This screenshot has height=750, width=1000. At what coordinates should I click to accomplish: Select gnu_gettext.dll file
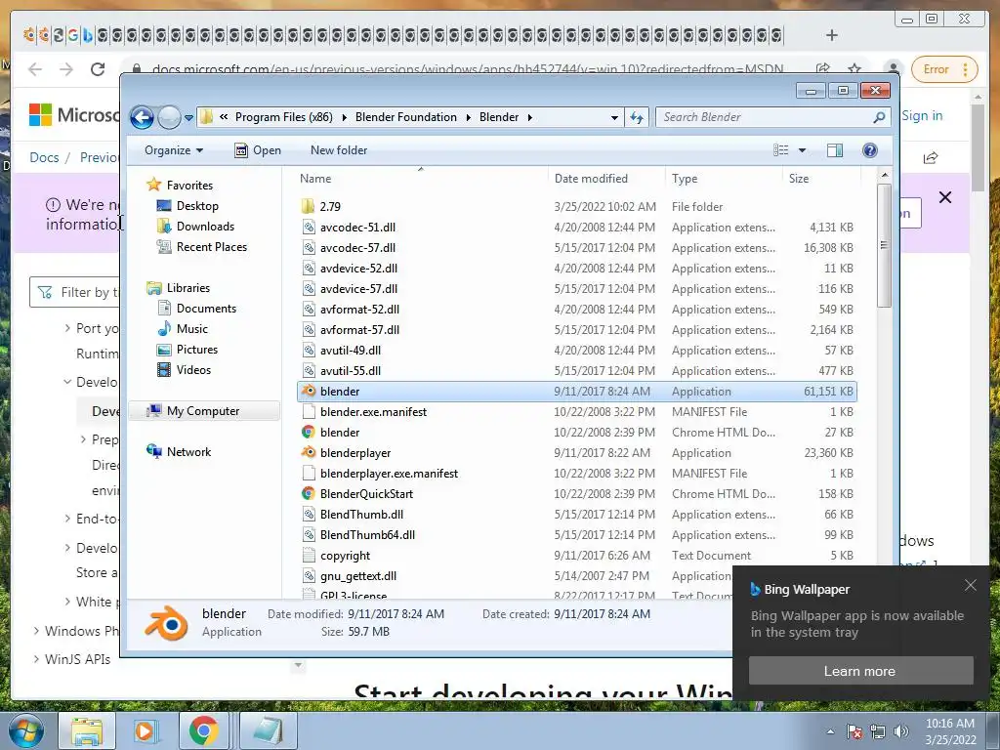357,576
